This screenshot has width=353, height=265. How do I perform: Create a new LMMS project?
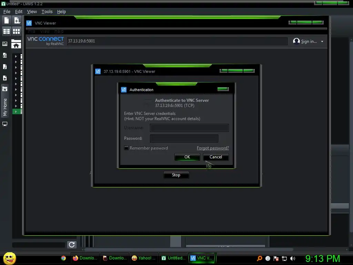7,20
